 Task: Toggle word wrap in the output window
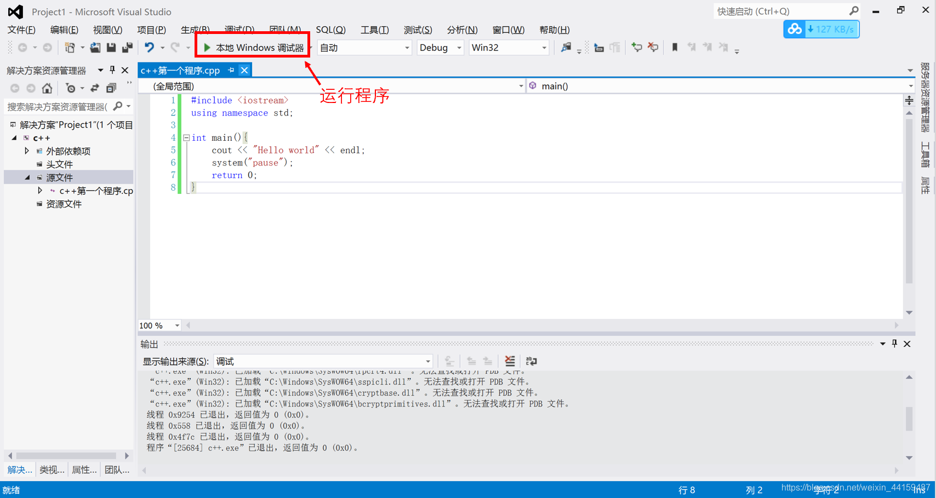coord(531,361)
